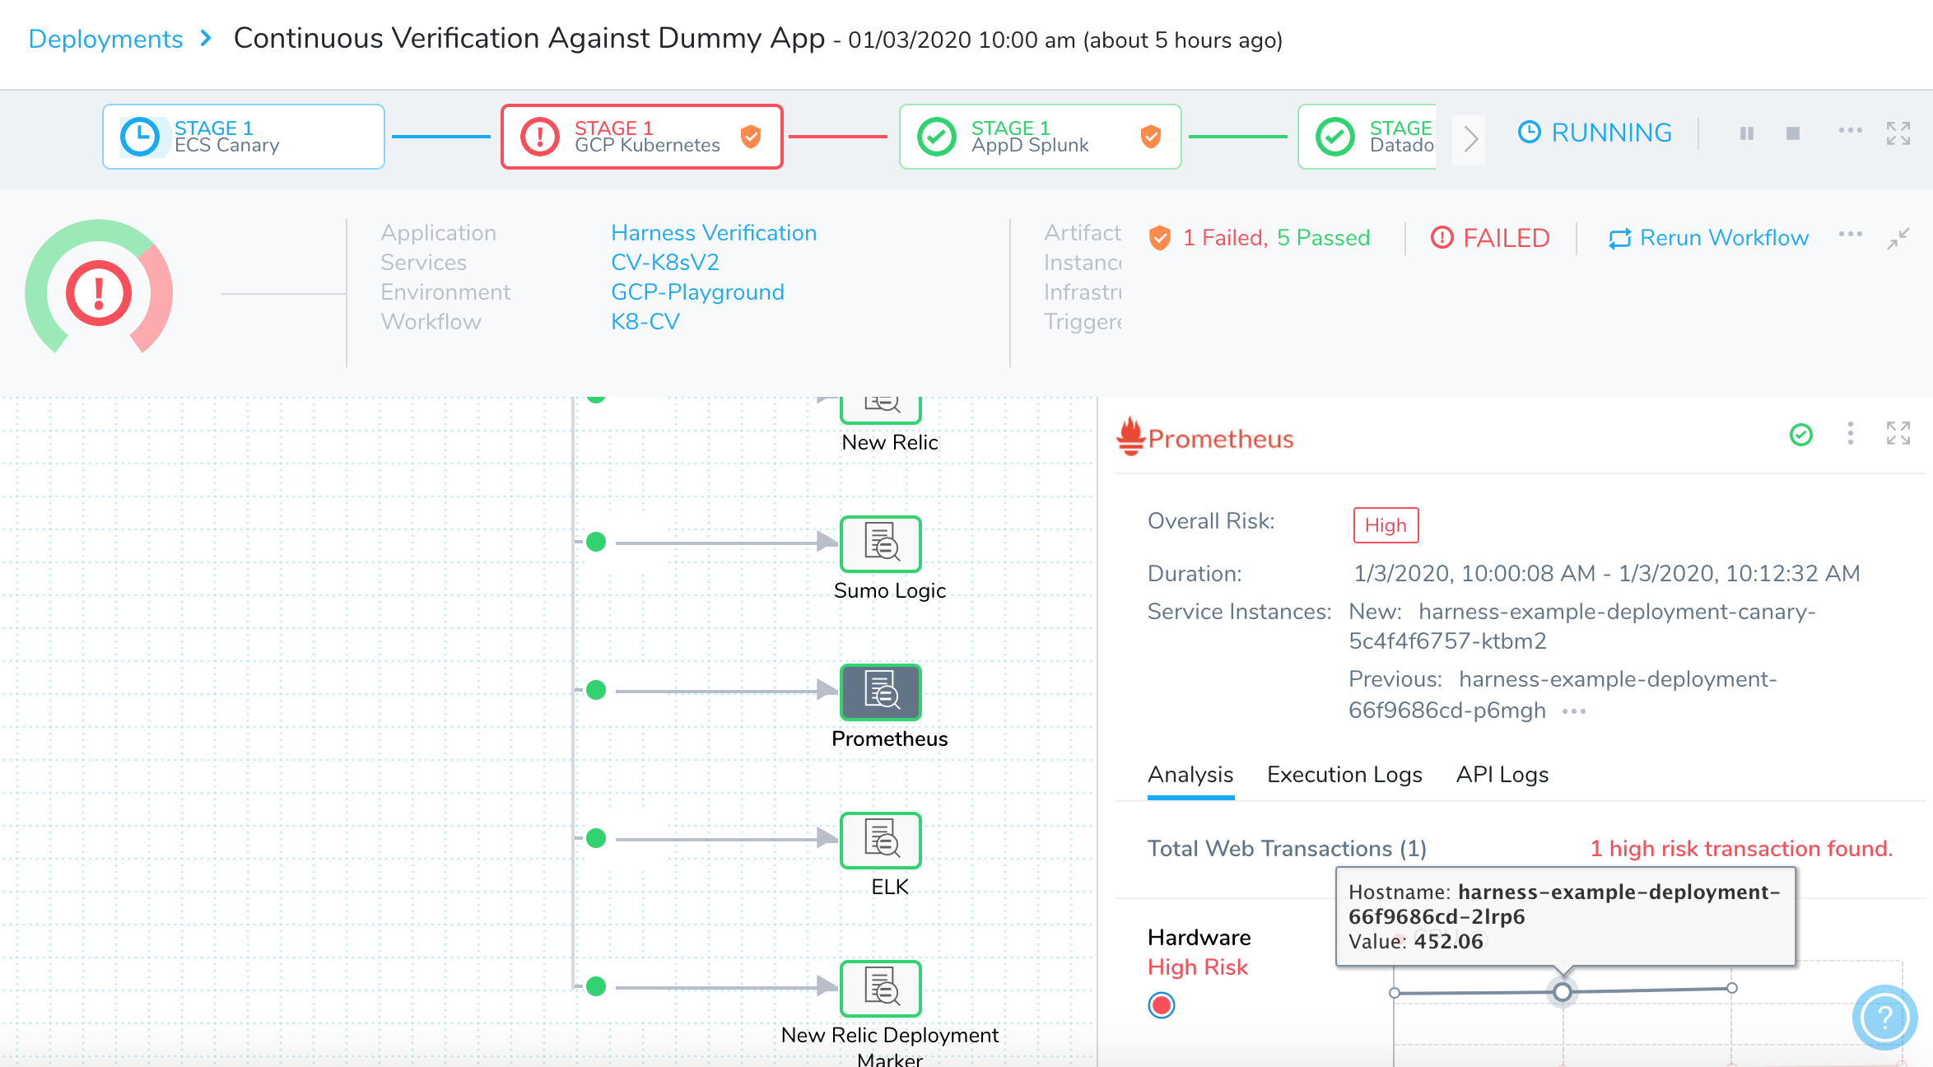Image resolution: width=1933 pixels, height=1067 pixels.
Task: Select the ELK verification step node
Action: [881, 841]
